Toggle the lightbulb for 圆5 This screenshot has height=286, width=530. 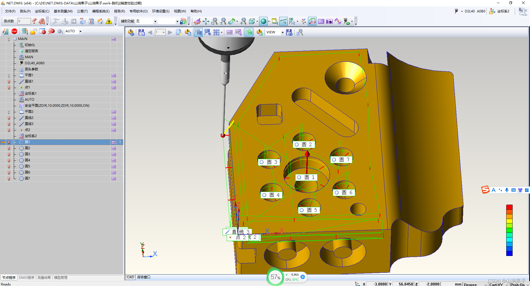(9, 166)
